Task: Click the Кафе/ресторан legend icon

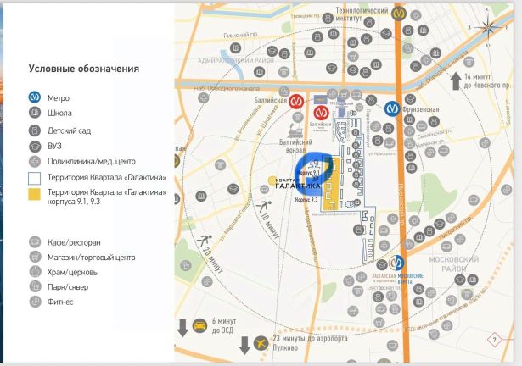Action: [x=35, y=242]
